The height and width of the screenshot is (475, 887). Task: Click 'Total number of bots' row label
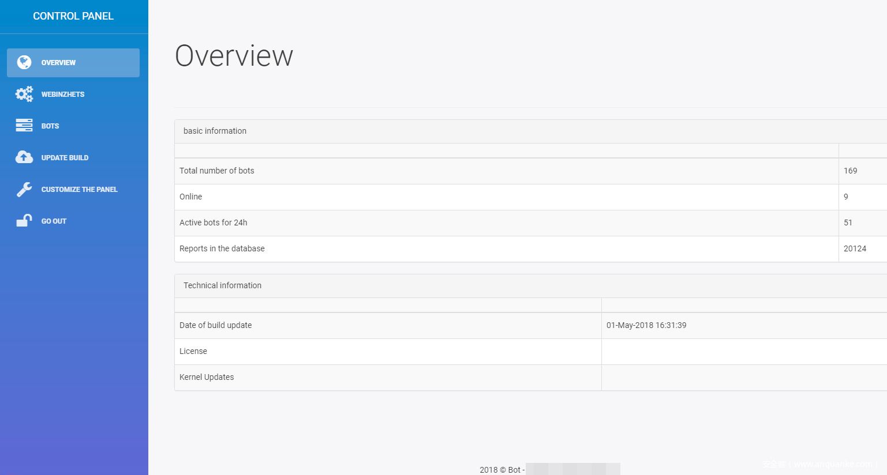tap(217, 171)
